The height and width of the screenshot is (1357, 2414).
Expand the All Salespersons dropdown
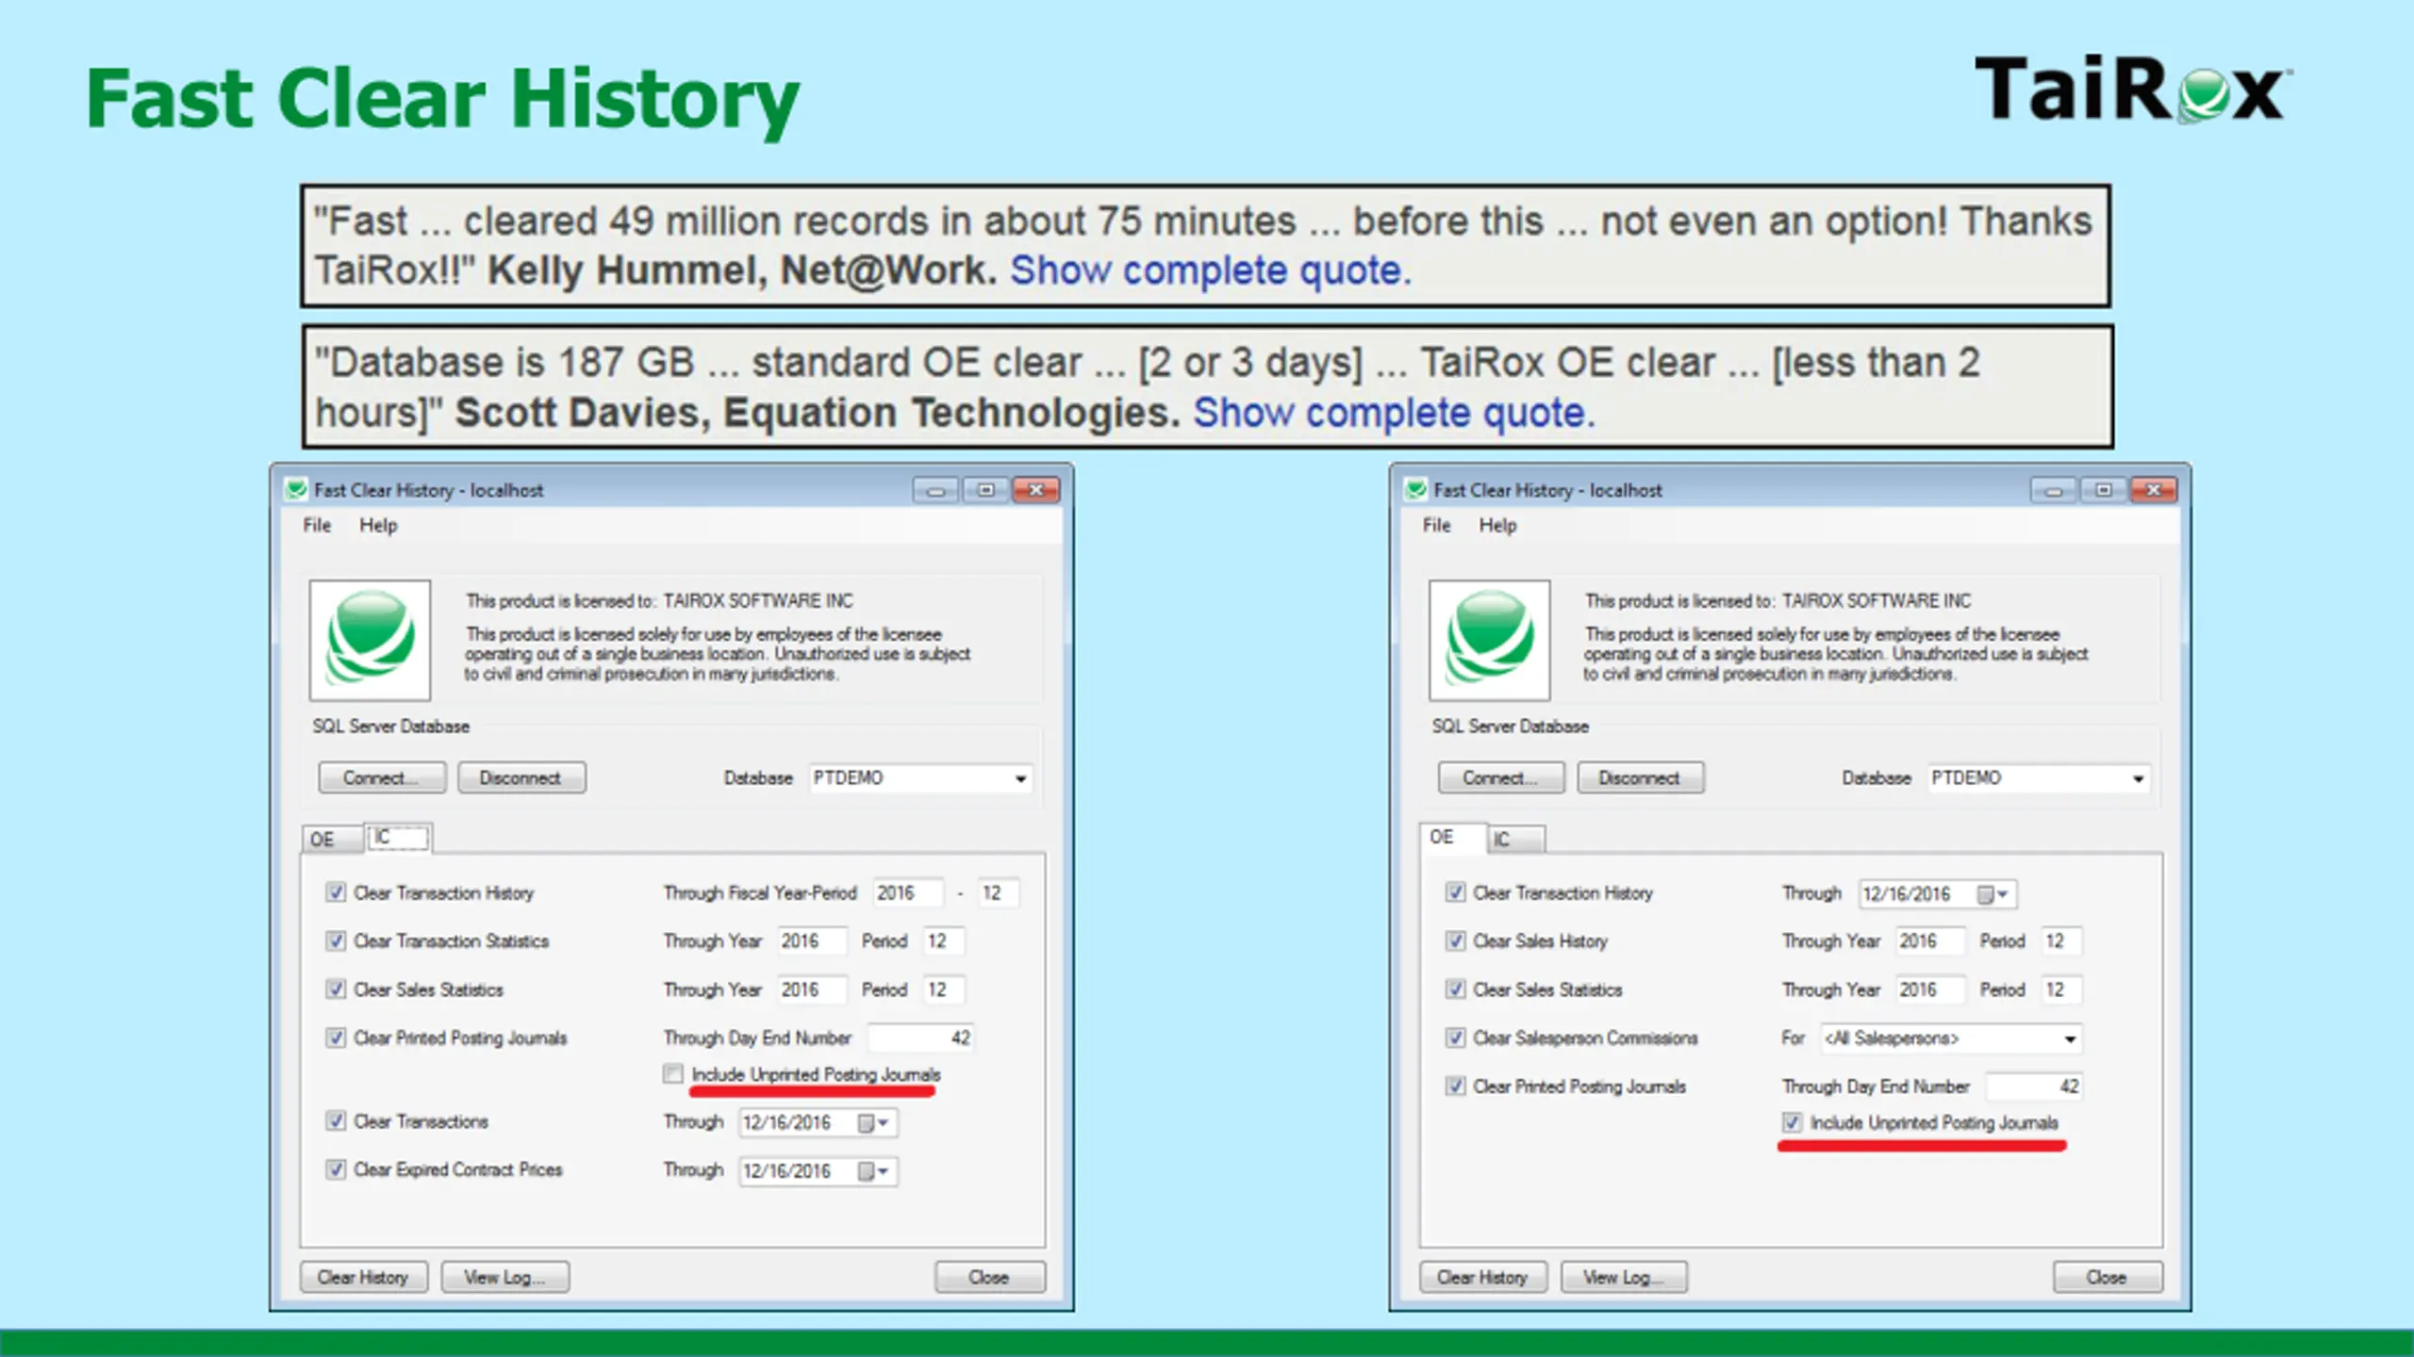pos(2070,1038)
